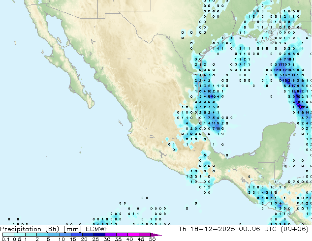This screenshot has height=241, width=312.
Task: Click the '45' legend scale value
Action: (x=141, y=239)
